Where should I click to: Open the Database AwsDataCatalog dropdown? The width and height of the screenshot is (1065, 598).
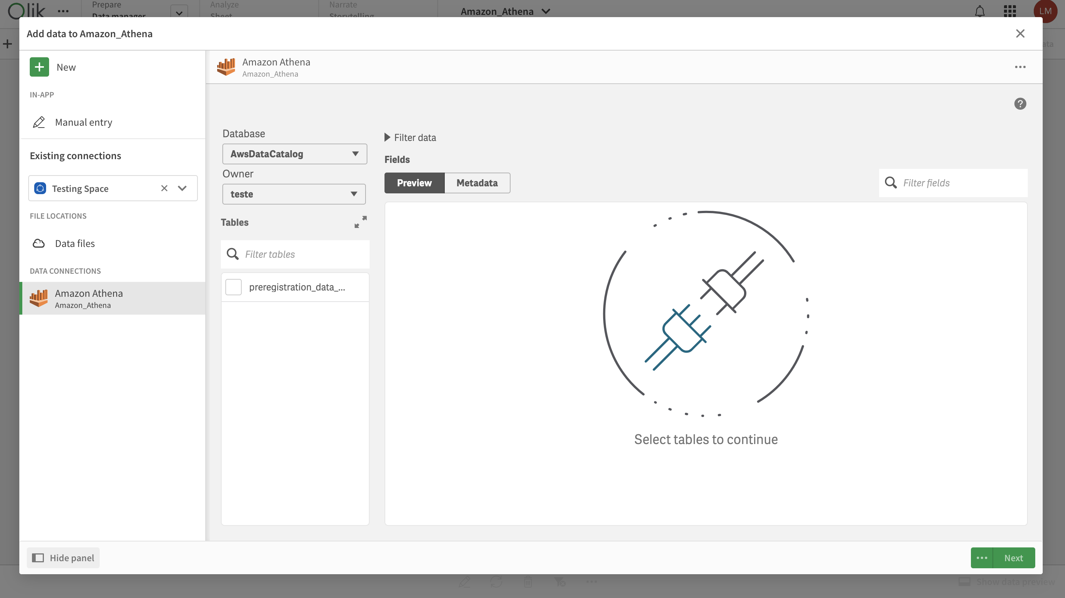click(x=295, y=154)
